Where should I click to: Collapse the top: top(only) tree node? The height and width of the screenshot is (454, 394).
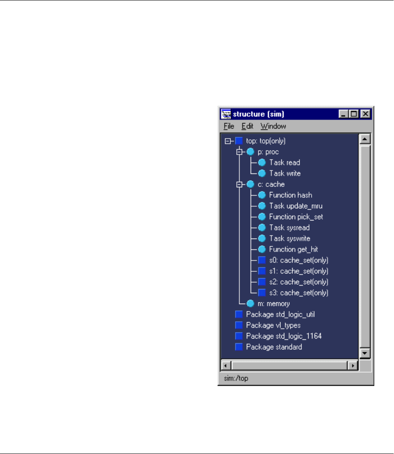227,141
